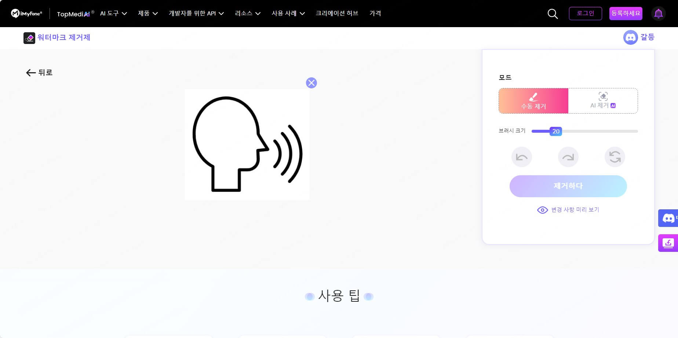
Task: Click the 브러시 크기 label
Action: (x=512, y=131)
